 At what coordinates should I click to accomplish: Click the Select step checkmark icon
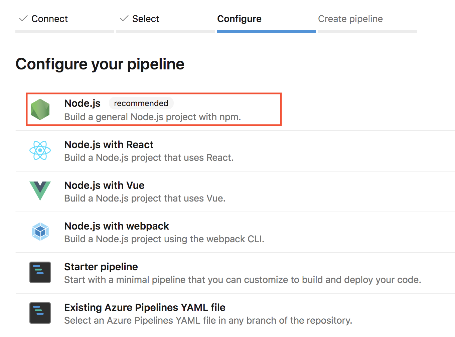click(124, 18)
